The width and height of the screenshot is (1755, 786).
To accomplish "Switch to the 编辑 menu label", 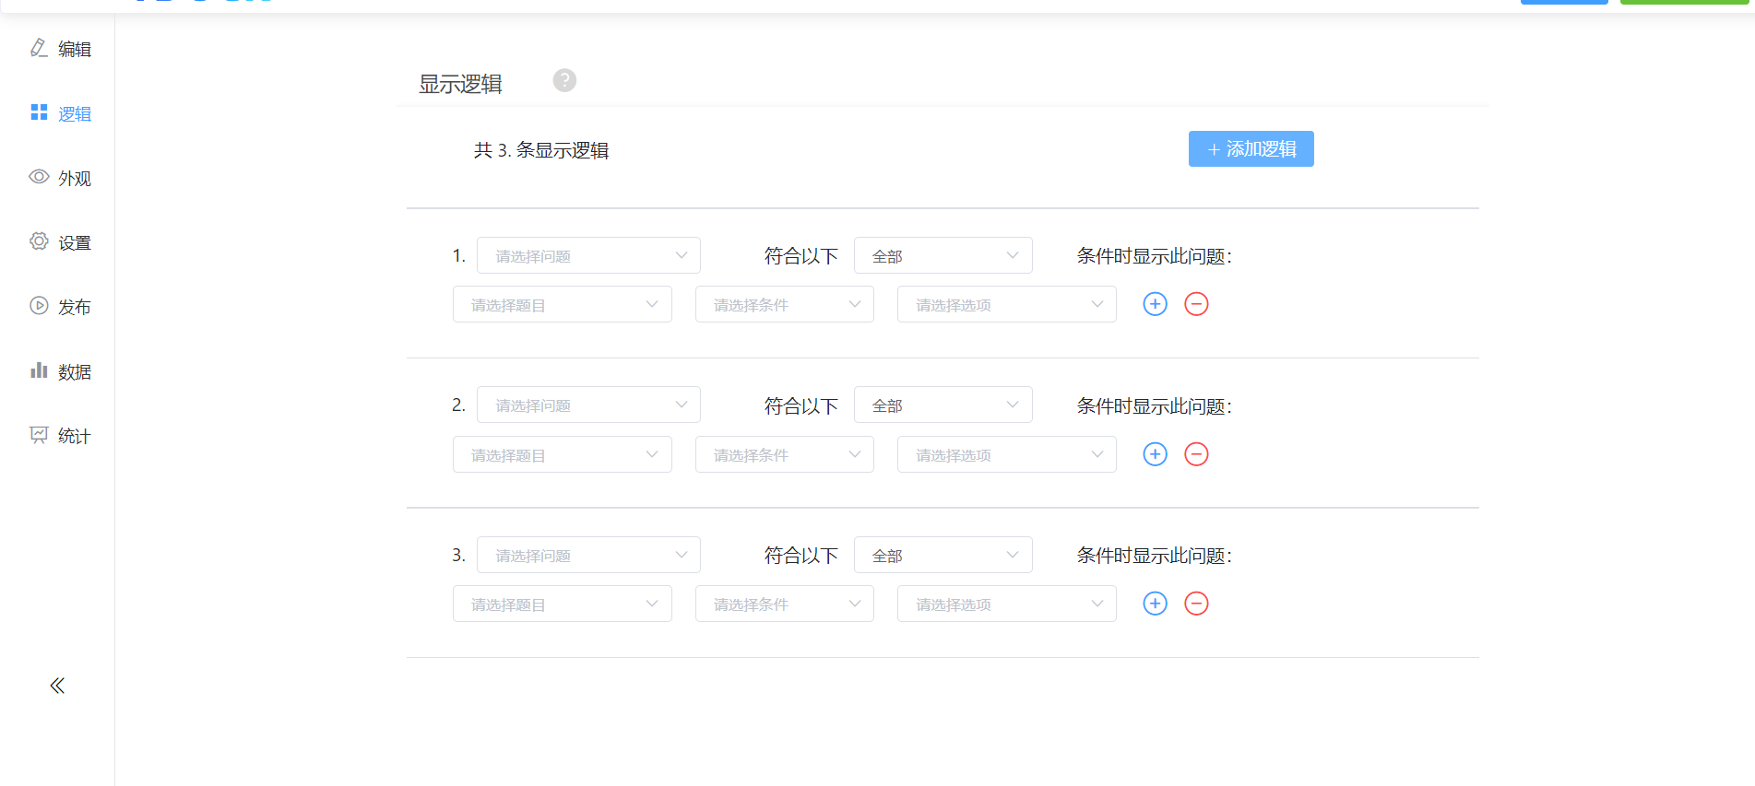I will (75, 49).
